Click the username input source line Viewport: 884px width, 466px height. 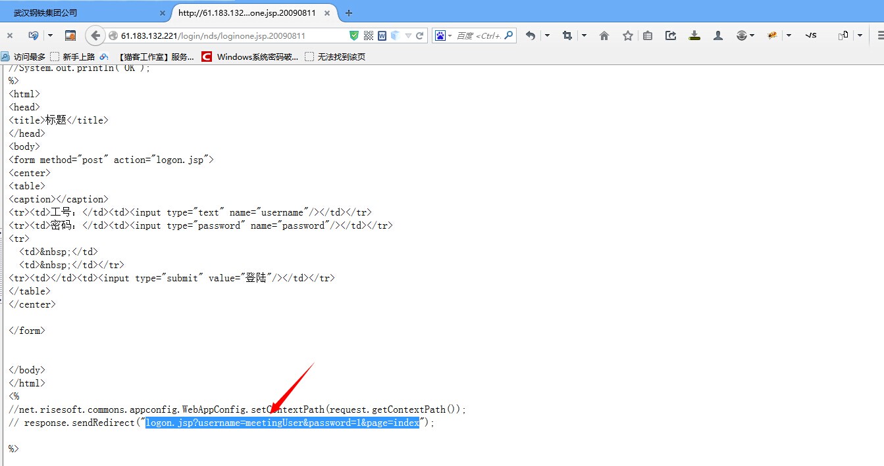pyautogui.click(x=190, y=212)
